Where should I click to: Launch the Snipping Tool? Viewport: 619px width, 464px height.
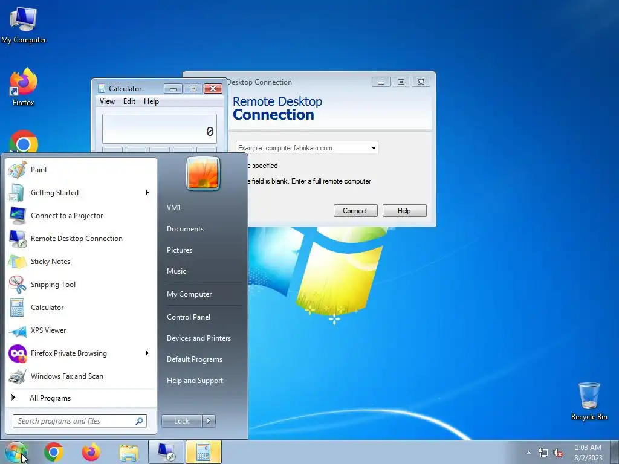(81, 285)
